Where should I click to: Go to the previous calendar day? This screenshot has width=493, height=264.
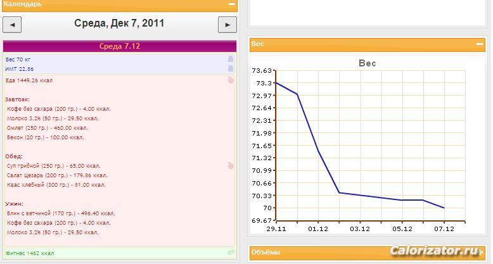pos(12,25)
